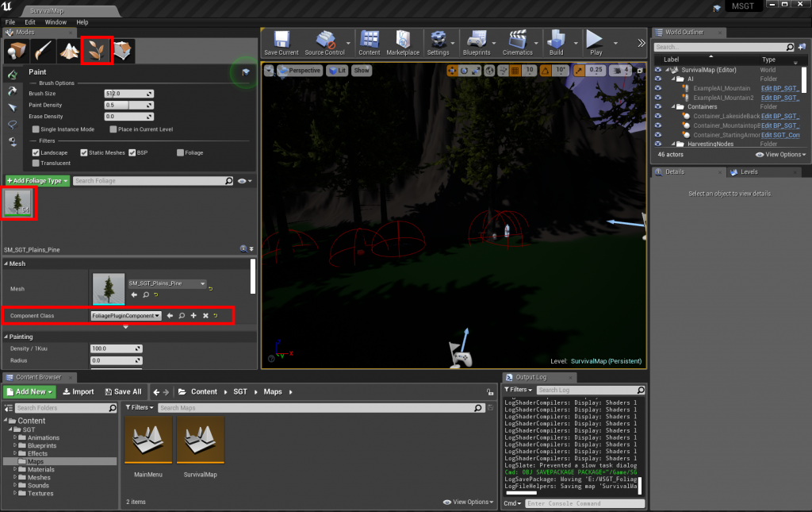Viewport: 812px width, 512px height.
Task: Click the Add Foliage Type button
Action: coord(37,181)
